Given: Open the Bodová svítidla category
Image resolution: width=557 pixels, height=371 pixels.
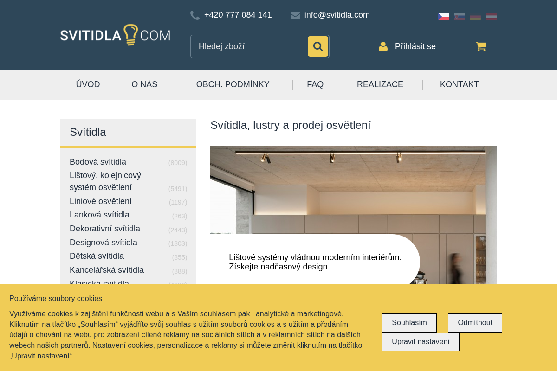Looking at the screenshot, I should click(x=98, y=162).
